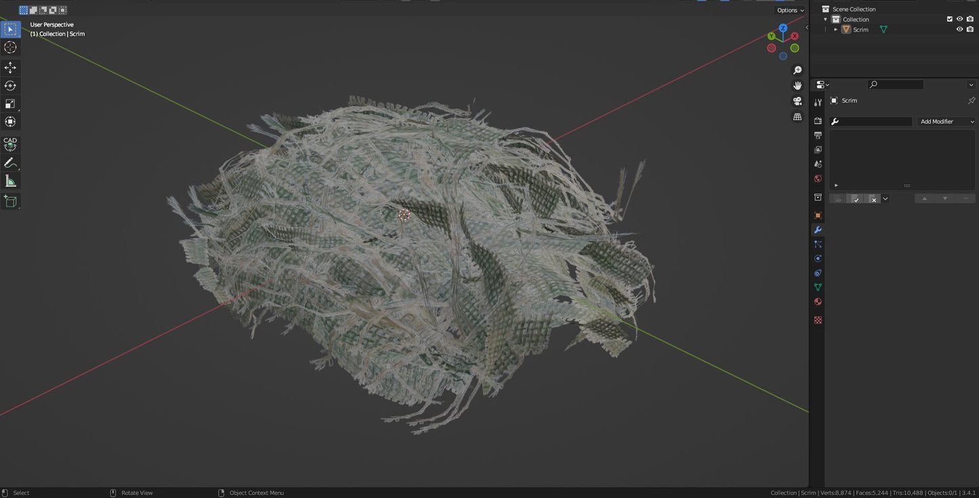Click the properties search field
The image size is (979, 498).
pos(896,85)
